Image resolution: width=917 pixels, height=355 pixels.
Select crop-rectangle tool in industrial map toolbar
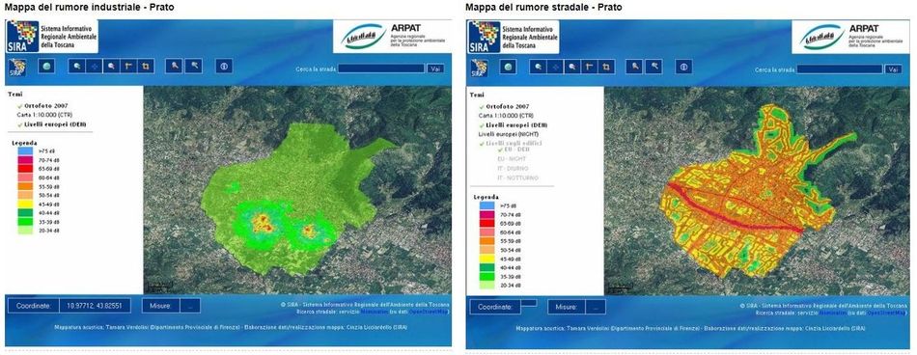(145, 67)
